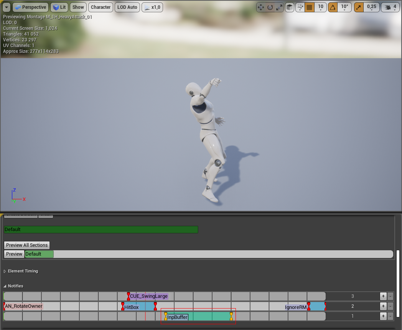Toggle grid snapping on or off

tap(309, 7)
